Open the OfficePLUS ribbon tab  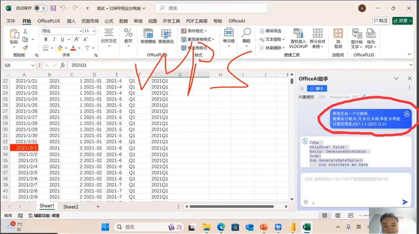(x=48, y=21)
